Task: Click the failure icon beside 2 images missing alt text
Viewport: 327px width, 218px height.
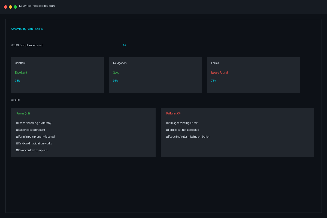Action: coord(167,123)
